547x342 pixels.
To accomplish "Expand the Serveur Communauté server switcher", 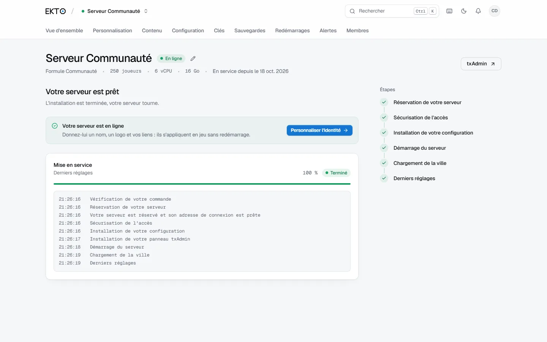I will (x=115, y=11).
